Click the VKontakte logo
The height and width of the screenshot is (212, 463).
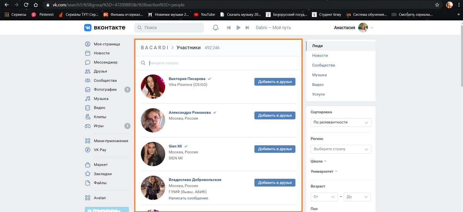pos(105,28)
